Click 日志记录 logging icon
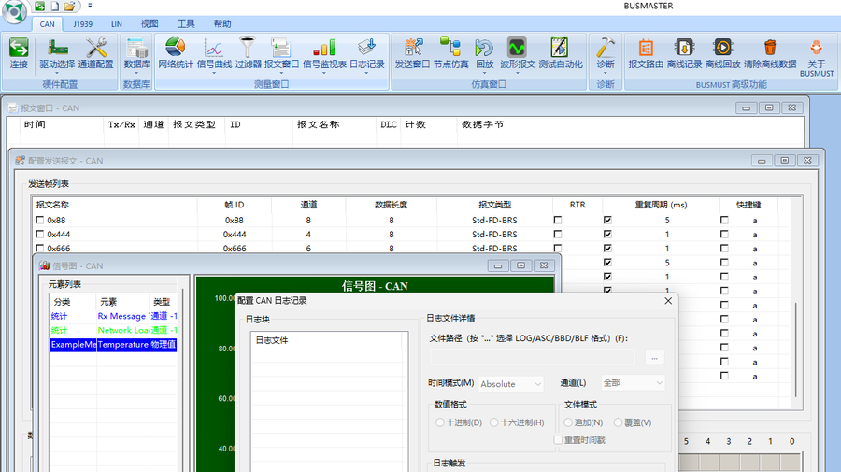This screenshot has height=472, width=841. 367,49
